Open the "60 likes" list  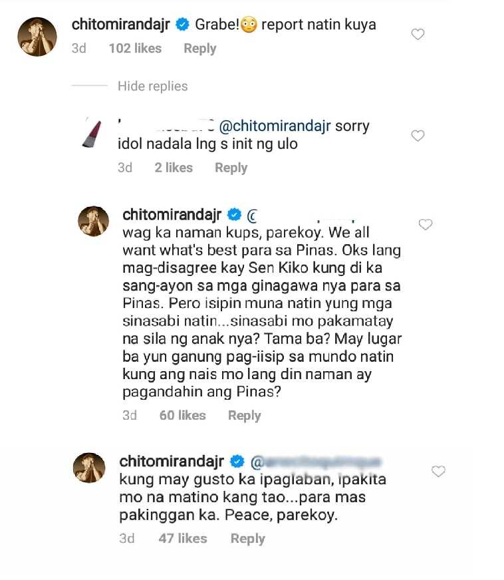tap(183, 416)
